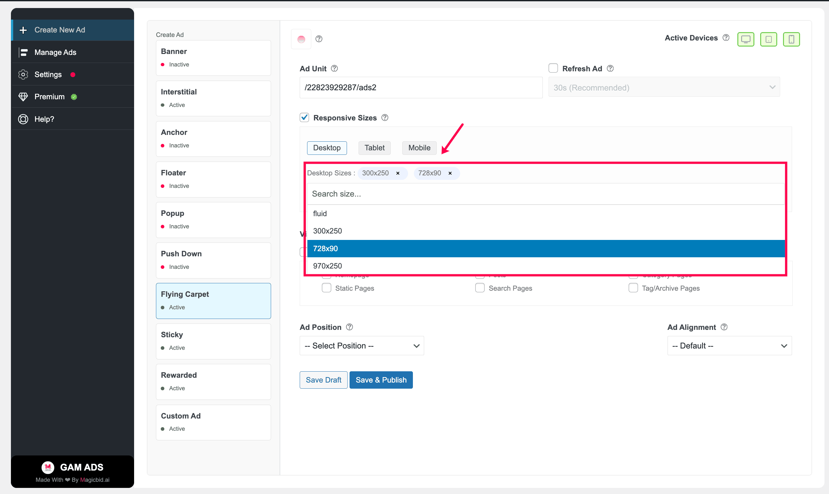Screen dimensions: 829x494
Task: Open the Flying Carpet ad type
Action: point(214,301)
